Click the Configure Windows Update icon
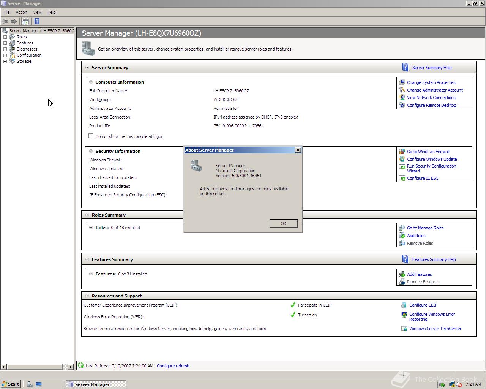 402,159
